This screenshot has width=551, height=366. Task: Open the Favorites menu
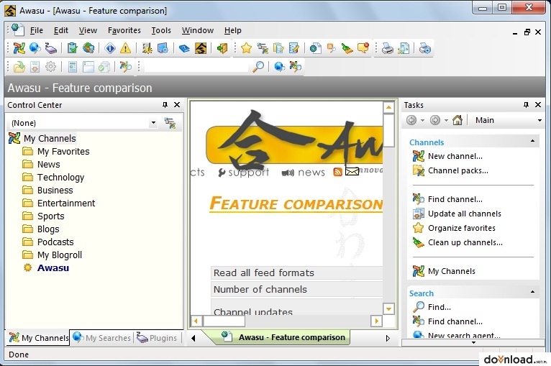tap(124, 30)
